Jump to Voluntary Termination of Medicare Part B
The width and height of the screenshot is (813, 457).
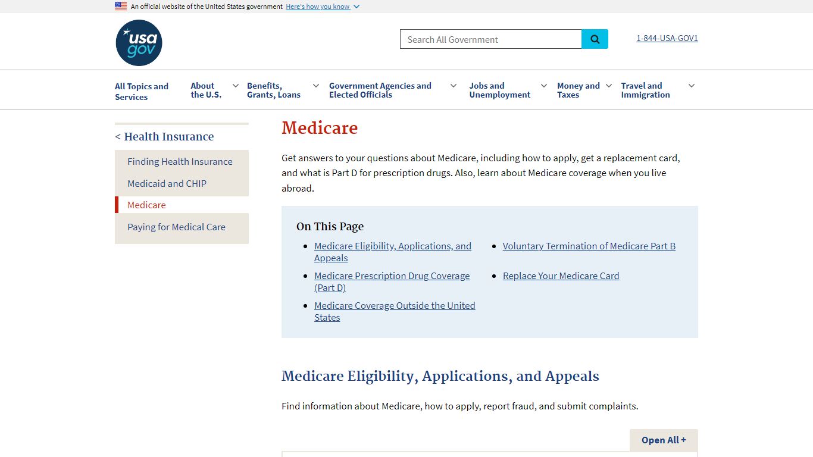(589, 246)
